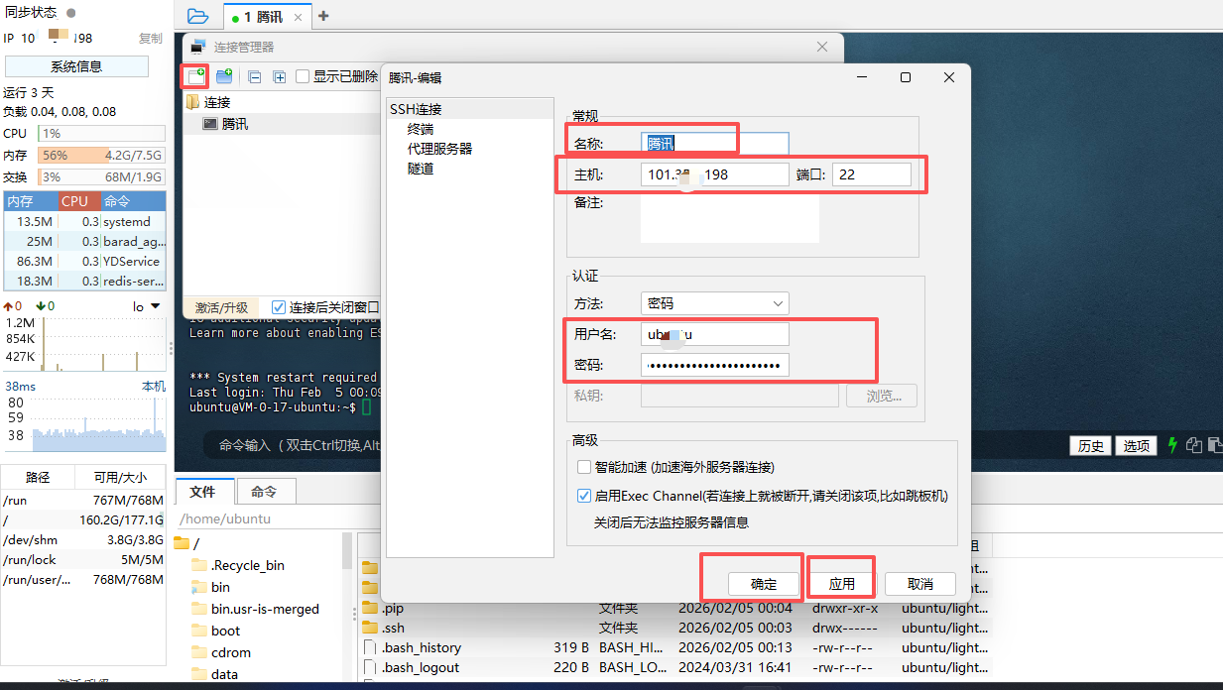This screenshot has width=1223, height=690.
Task: Click the 密码 password field
Action: (x=714, y=366)
